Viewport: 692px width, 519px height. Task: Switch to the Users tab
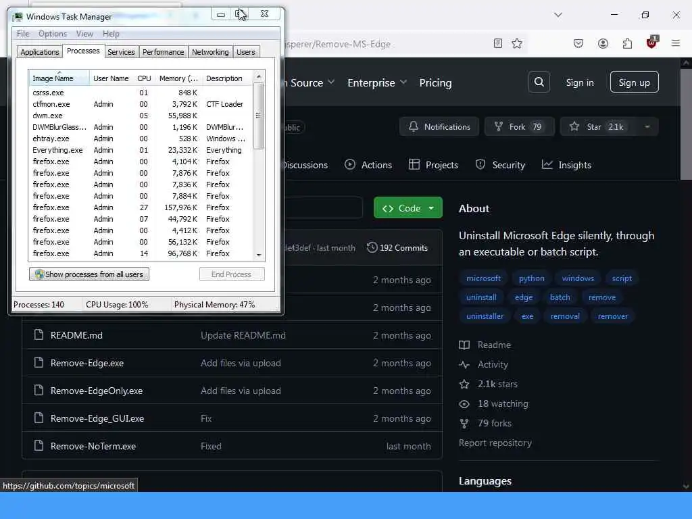pos(246,52)
